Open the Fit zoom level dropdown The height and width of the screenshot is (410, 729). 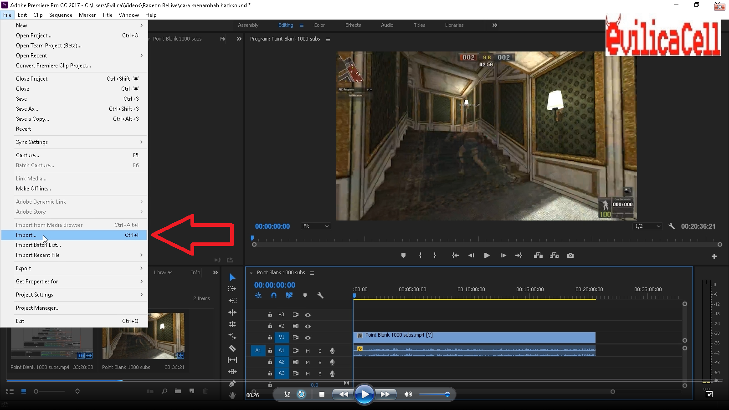coord(315,226)
